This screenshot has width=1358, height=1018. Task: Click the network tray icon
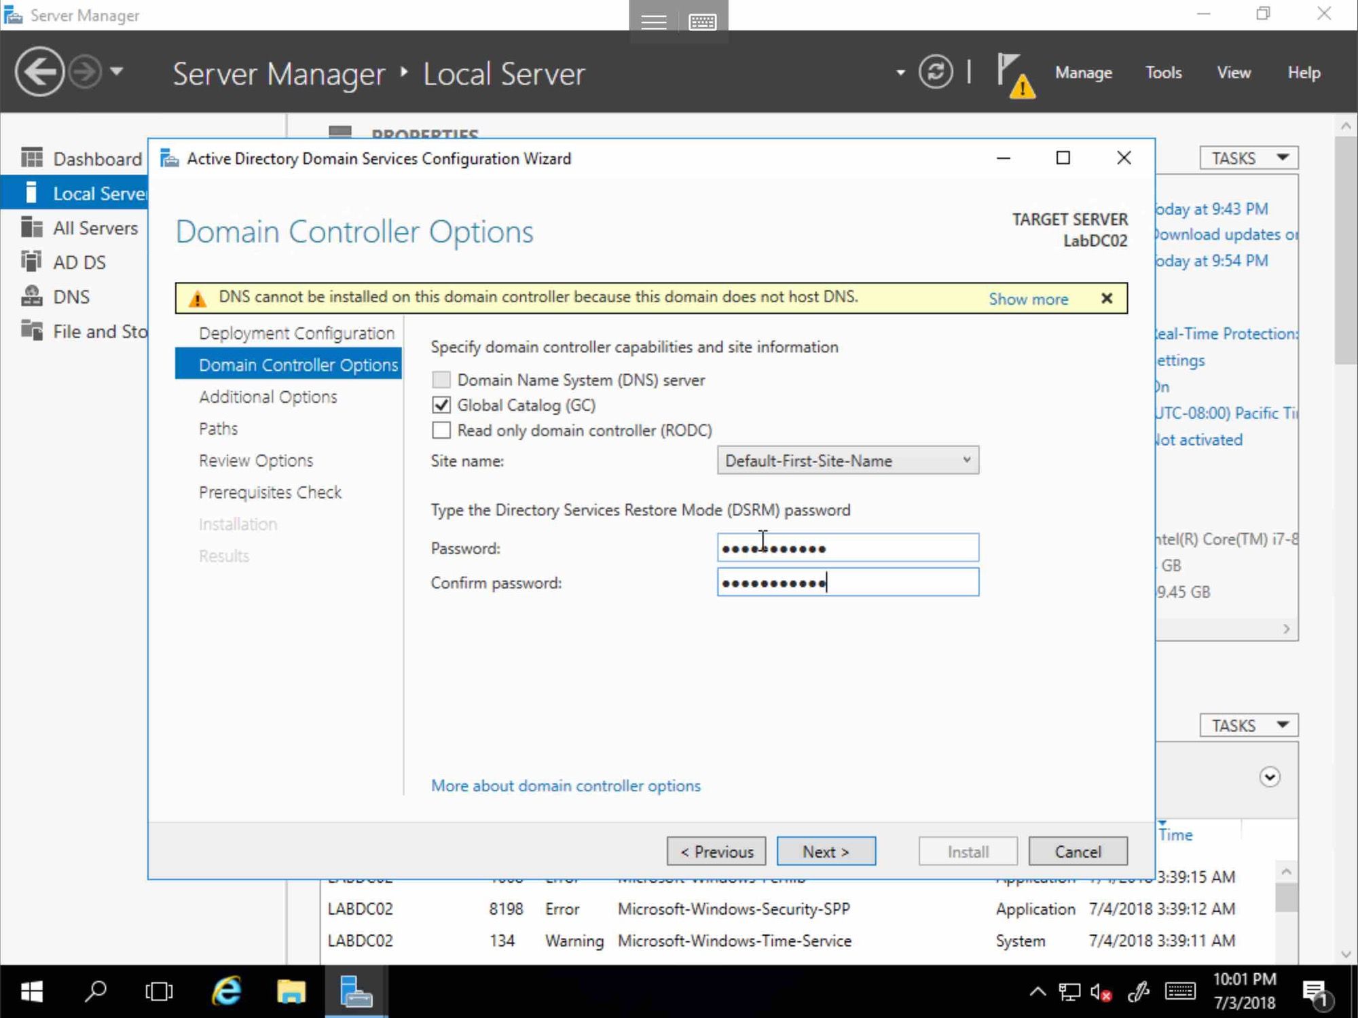[1069, 992]
